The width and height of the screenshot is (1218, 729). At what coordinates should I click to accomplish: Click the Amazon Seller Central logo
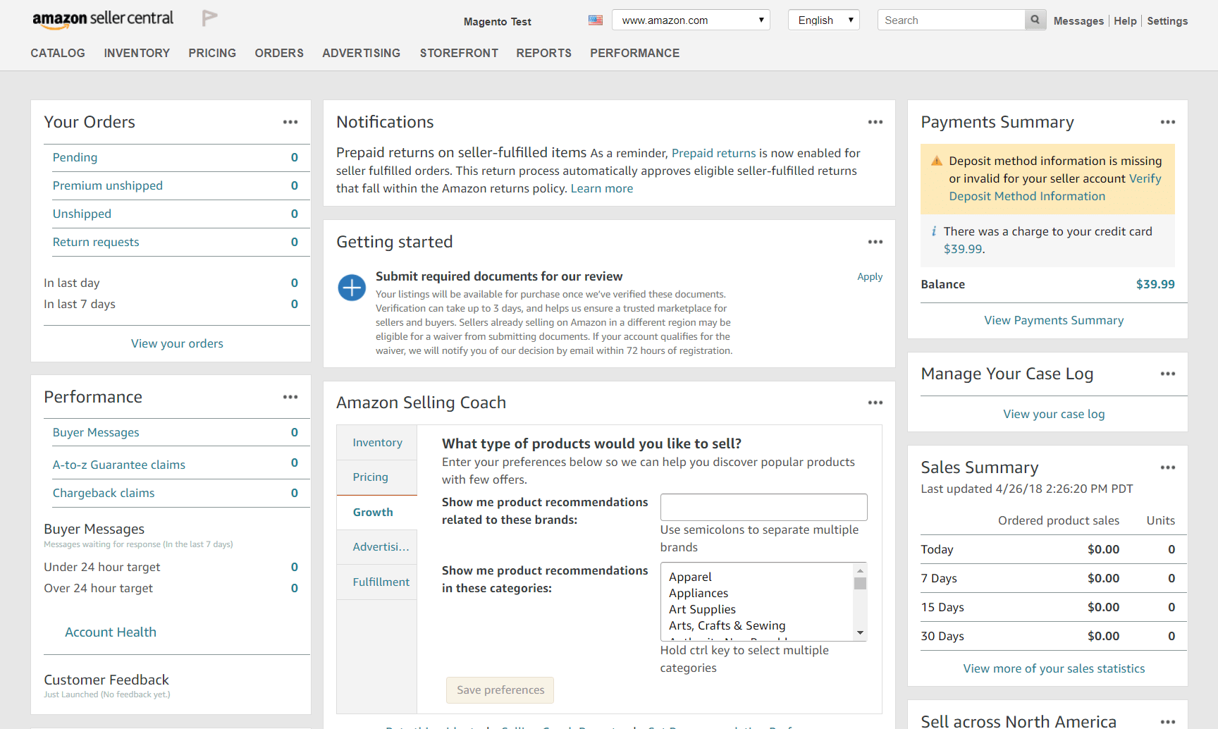tap(103, 20)
